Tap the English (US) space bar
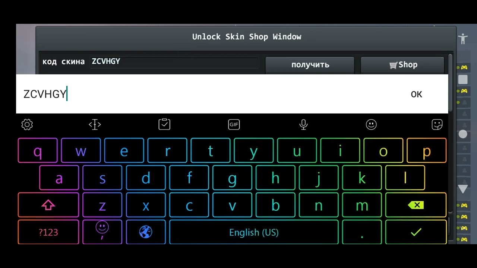 pos(254,232)
